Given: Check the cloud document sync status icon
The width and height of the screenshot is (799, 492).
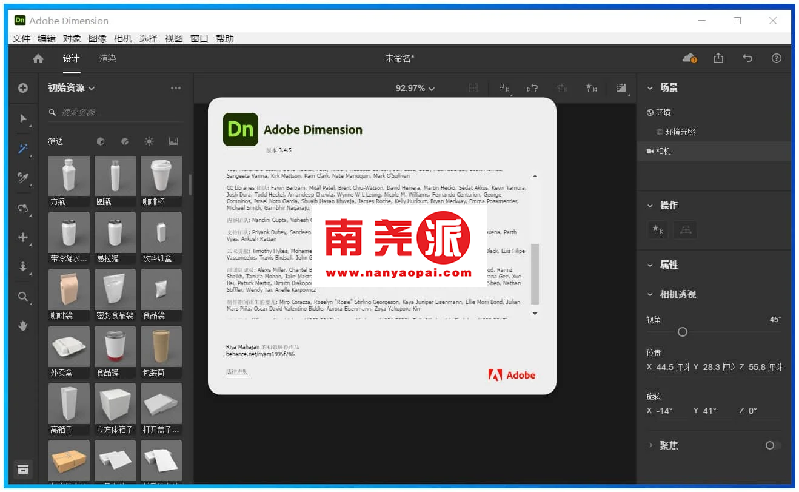Looking at the screenshot, I should [x=689, y=58].
